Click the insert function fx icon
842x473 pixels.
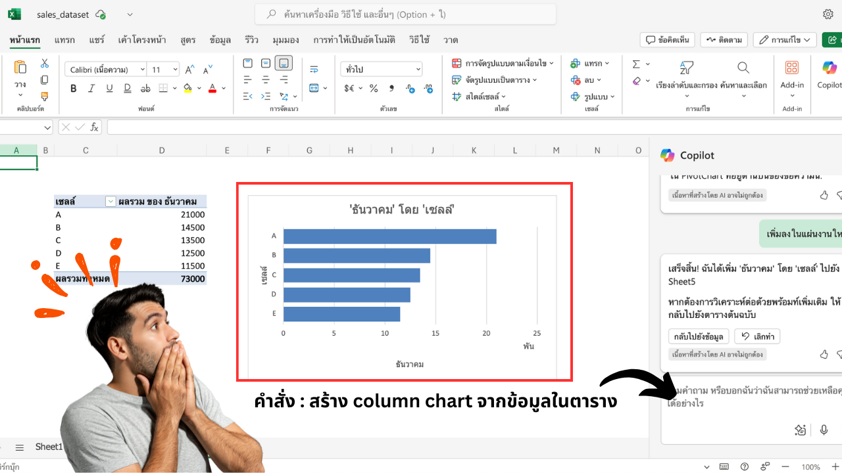[95, 127]
